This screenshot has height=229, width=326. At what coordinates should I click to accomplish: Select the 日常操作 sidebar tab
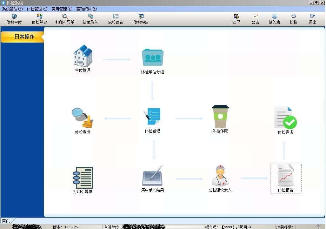click(x=22, y=37)
